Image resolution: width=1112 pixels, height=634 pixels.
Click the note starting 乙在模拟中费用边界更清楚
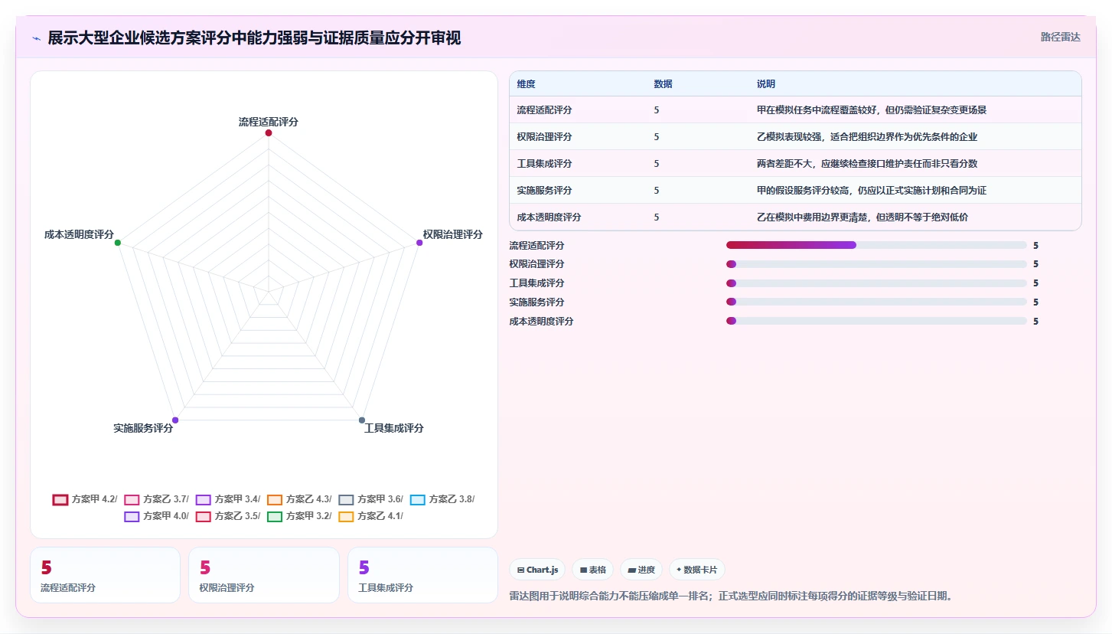point(863,217)
